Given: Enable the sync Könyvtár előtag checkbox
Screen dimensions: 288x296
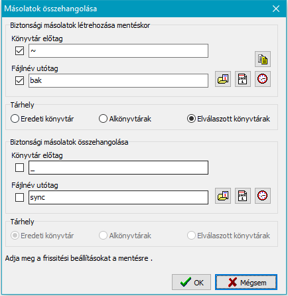Looking at the screenshot, I should (x=19, y=168).
